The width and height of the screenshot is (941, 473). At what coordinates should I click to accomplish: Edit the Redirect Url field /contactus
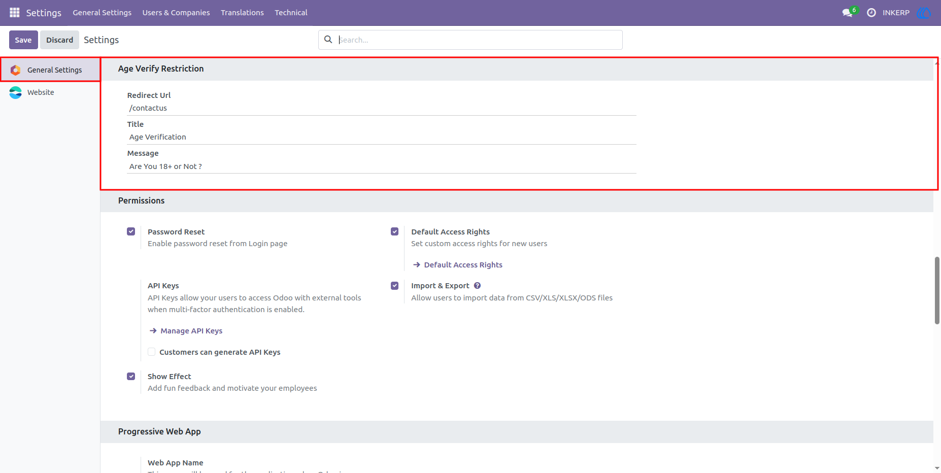tap(382, 108)
